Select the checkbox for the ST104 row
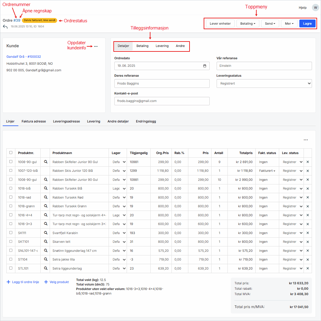The height and width of the screenshot is (321, 321). click(11, 259)
